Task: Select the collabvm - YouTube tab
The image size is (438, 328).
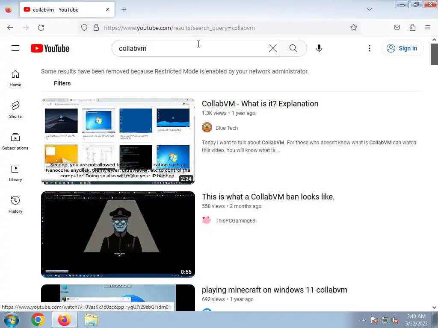Action: tap(67, 9)
